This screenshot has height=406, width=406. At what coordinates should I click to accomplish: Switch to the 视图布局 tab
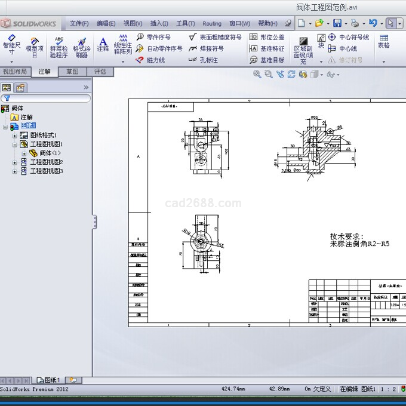click(x=15, y=72)
